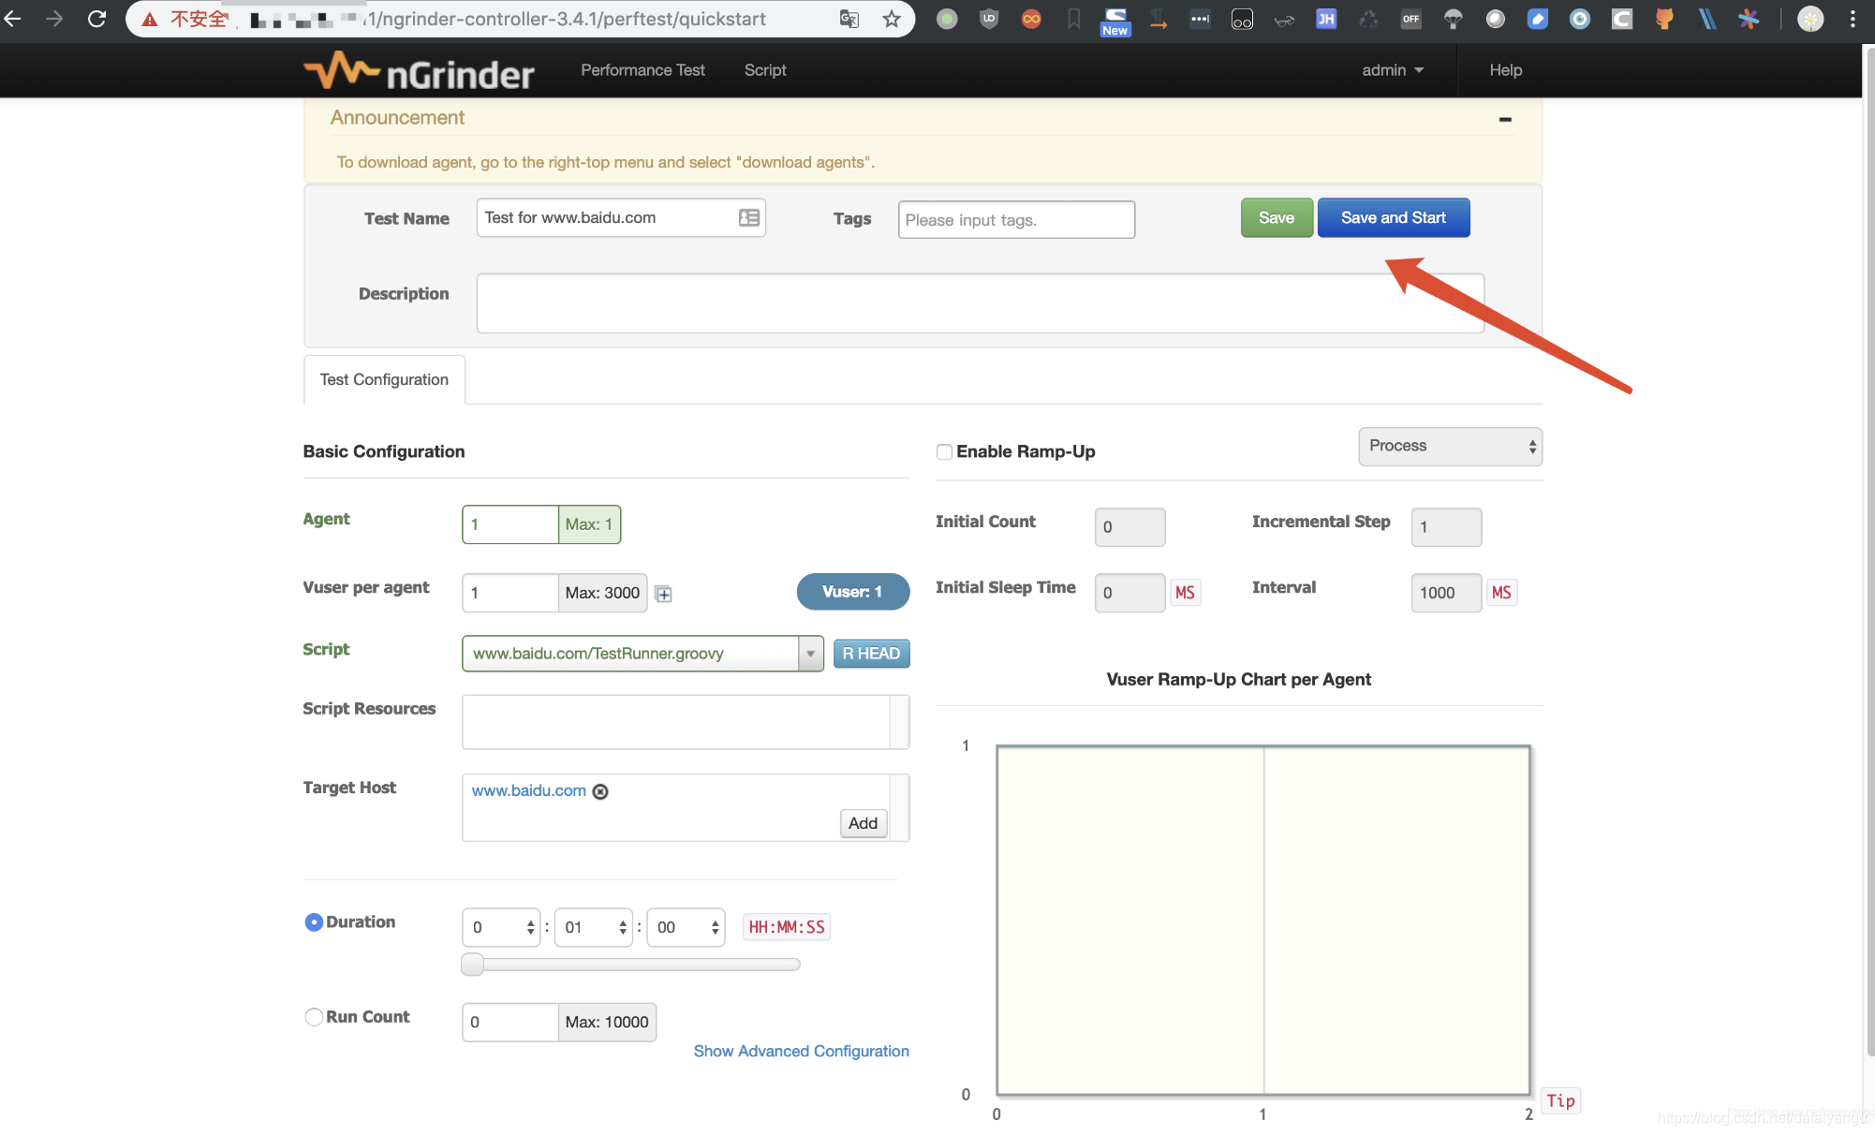Go to the Script menu item

(764, 70)
